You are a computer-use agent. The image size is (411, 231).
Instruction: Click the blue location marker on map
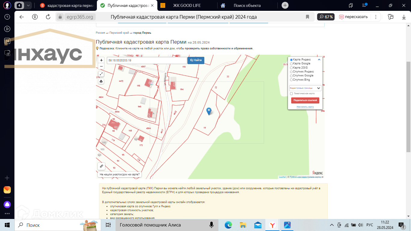(209, 111)
